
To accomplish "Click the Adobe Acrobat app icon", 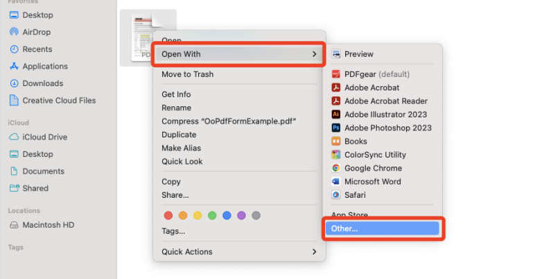I will [x=336, y=87].
